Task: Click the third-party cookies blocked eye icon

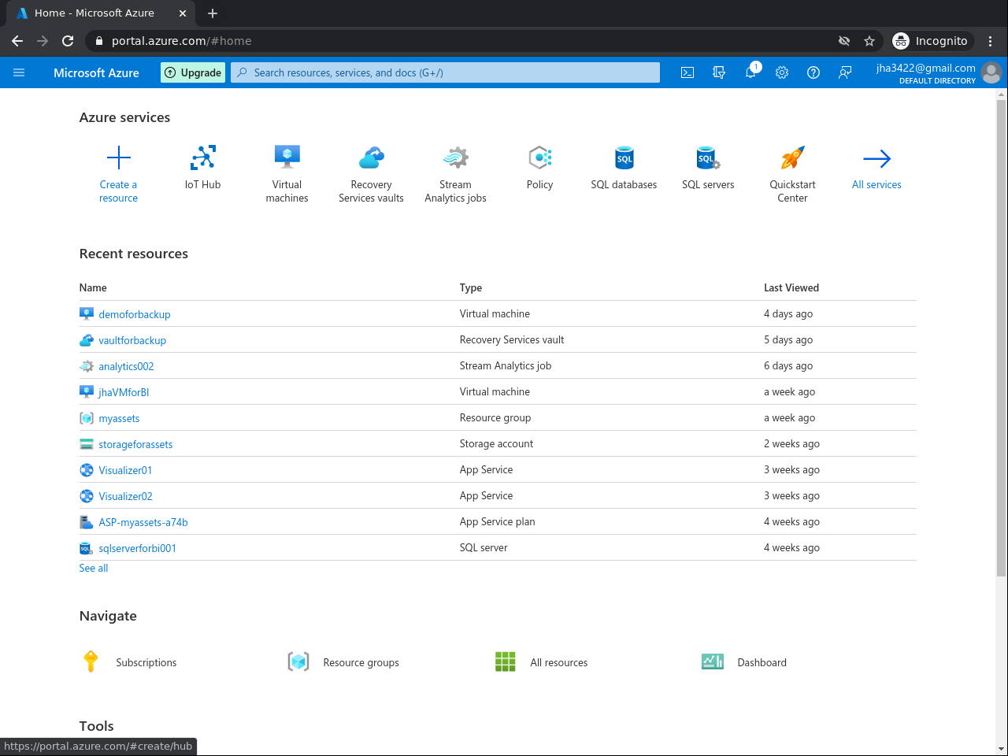Action: click(x=844, y=41)
